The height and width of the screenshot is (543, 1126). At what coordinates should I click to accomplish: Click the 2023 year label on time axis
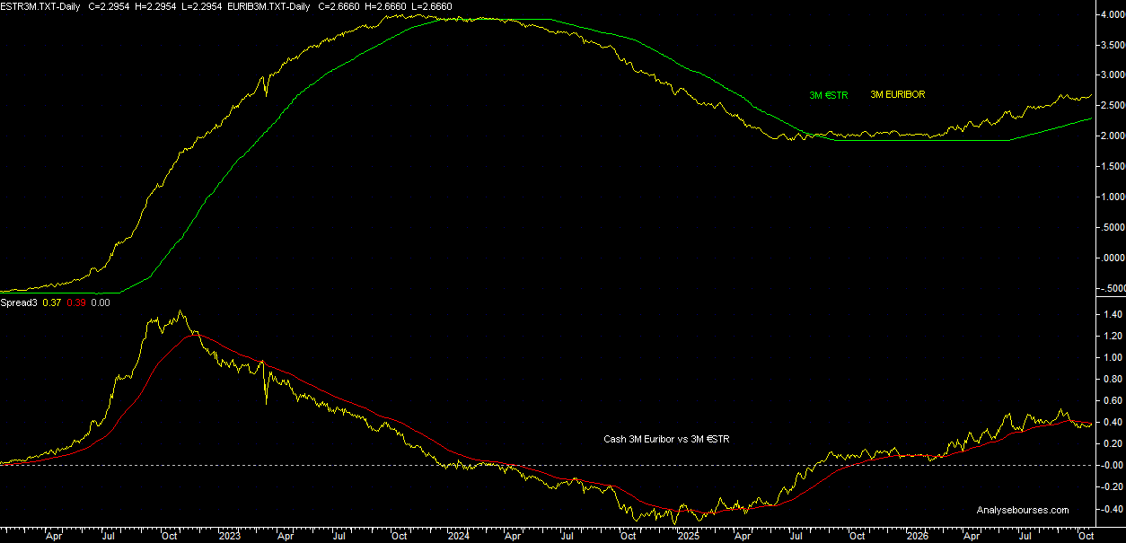[x=230, y=536]
